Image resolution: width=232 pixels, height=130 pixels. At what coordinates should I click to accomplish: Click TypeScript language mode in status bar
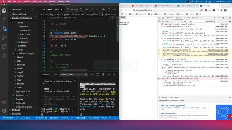click(81, 118)
